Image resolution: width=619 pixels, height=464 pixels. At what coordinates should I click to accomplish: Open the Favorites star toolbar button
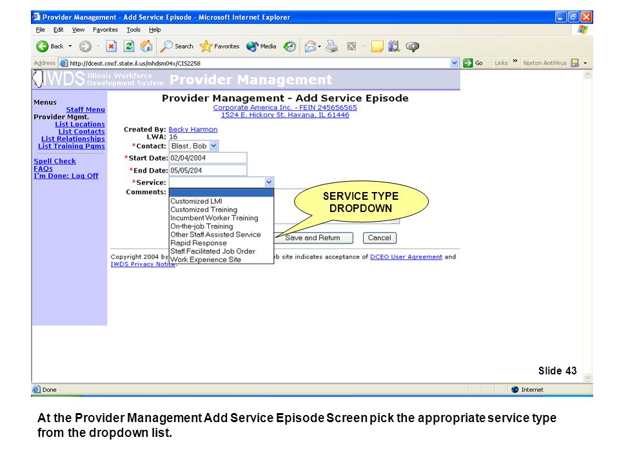click(219, 46)
